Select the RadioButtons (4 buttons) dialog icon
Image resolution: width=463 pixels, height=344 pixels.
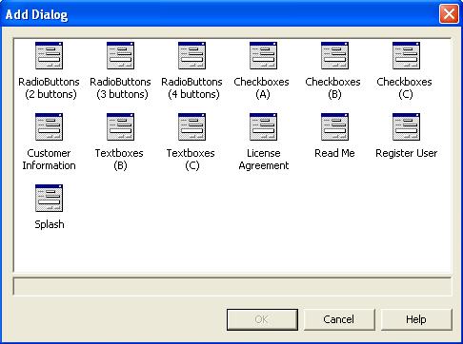point(191,56)
